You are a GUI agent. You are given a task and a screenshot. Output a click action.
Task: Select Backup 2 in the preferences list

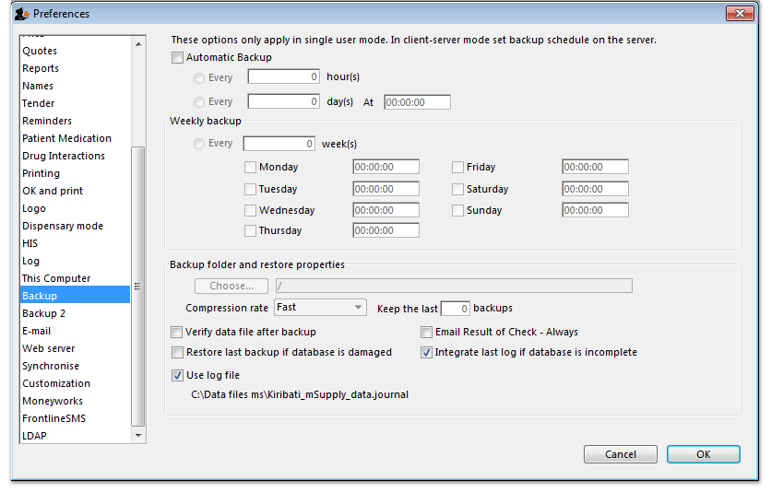pyautogui.click(x=43, y=313)
